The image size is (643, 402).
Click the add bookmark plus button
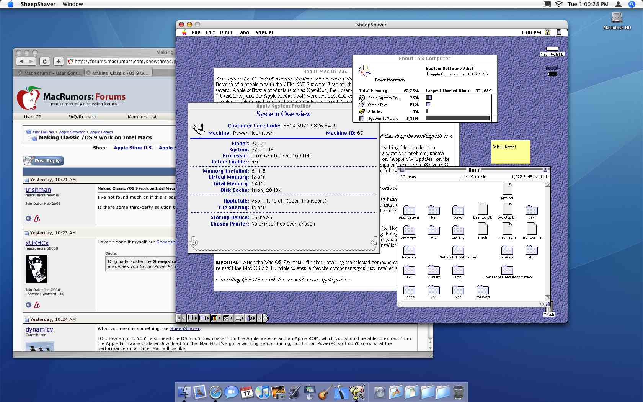click(58, 61)
